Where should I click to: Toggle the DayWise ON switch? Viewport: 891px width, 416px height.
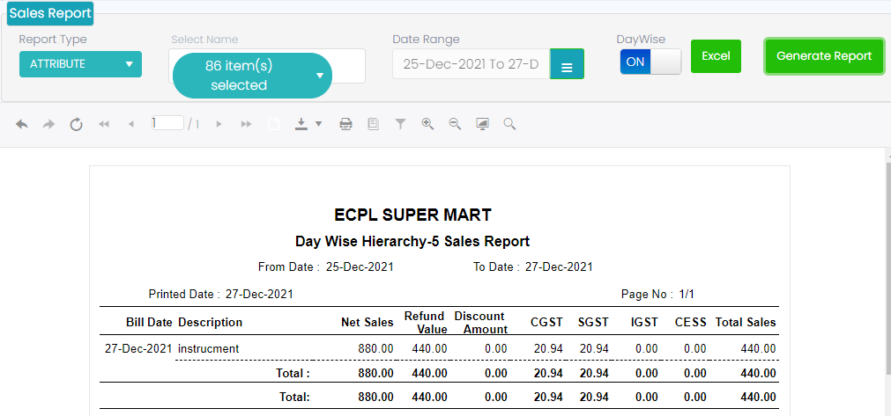click(x=650, y=62)
